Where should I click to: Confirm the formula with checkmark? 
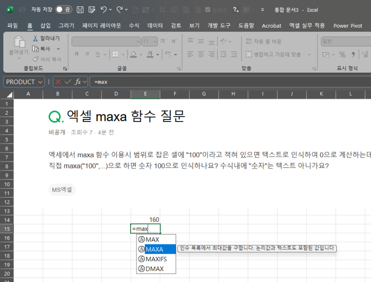click(68, 81)
